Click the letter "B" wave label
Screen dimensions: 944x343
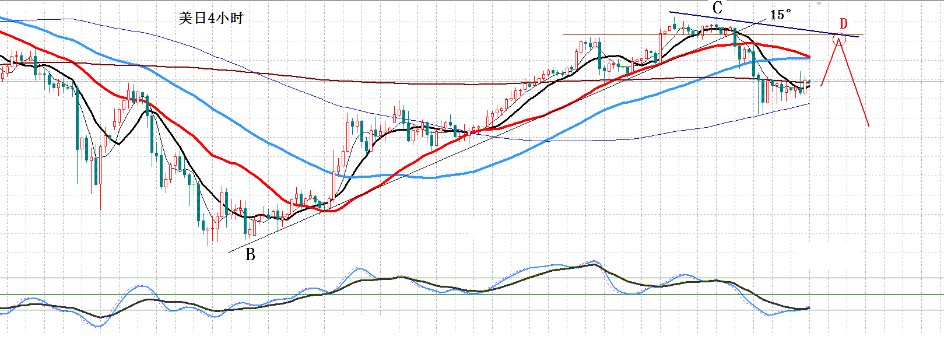250,254
